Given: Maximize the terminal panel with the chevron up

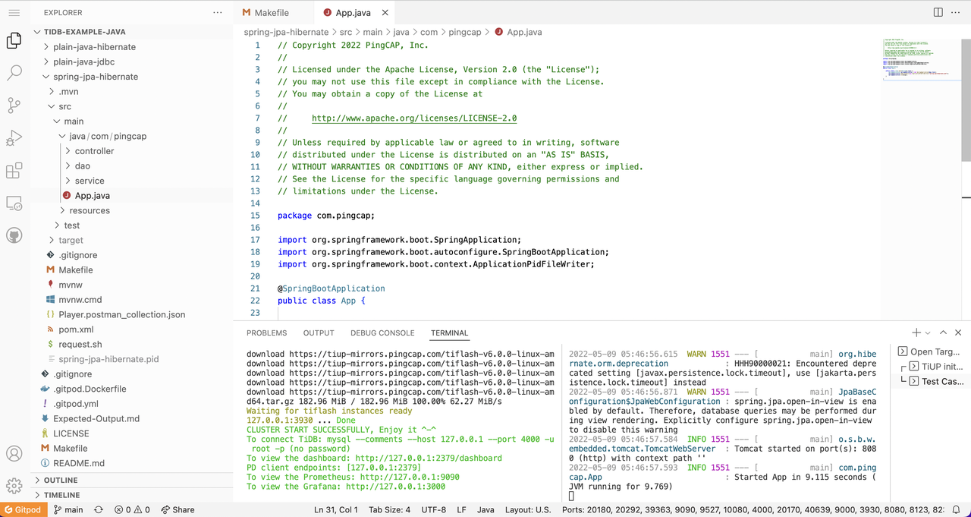Looking at the screenshot, I should click(x=943, y=333).
